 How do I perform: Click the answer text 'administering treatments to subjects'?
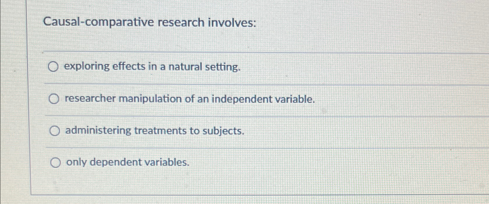[x=154, y=131]
